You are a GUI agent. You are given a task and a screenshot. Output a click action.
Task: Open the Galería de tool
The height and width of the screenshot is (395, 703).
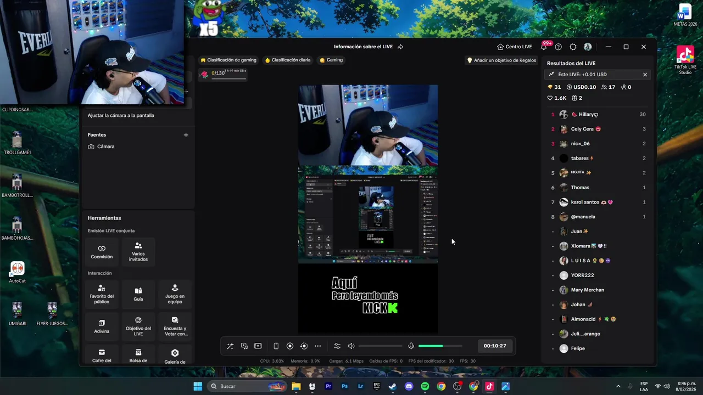click(175, 355)
